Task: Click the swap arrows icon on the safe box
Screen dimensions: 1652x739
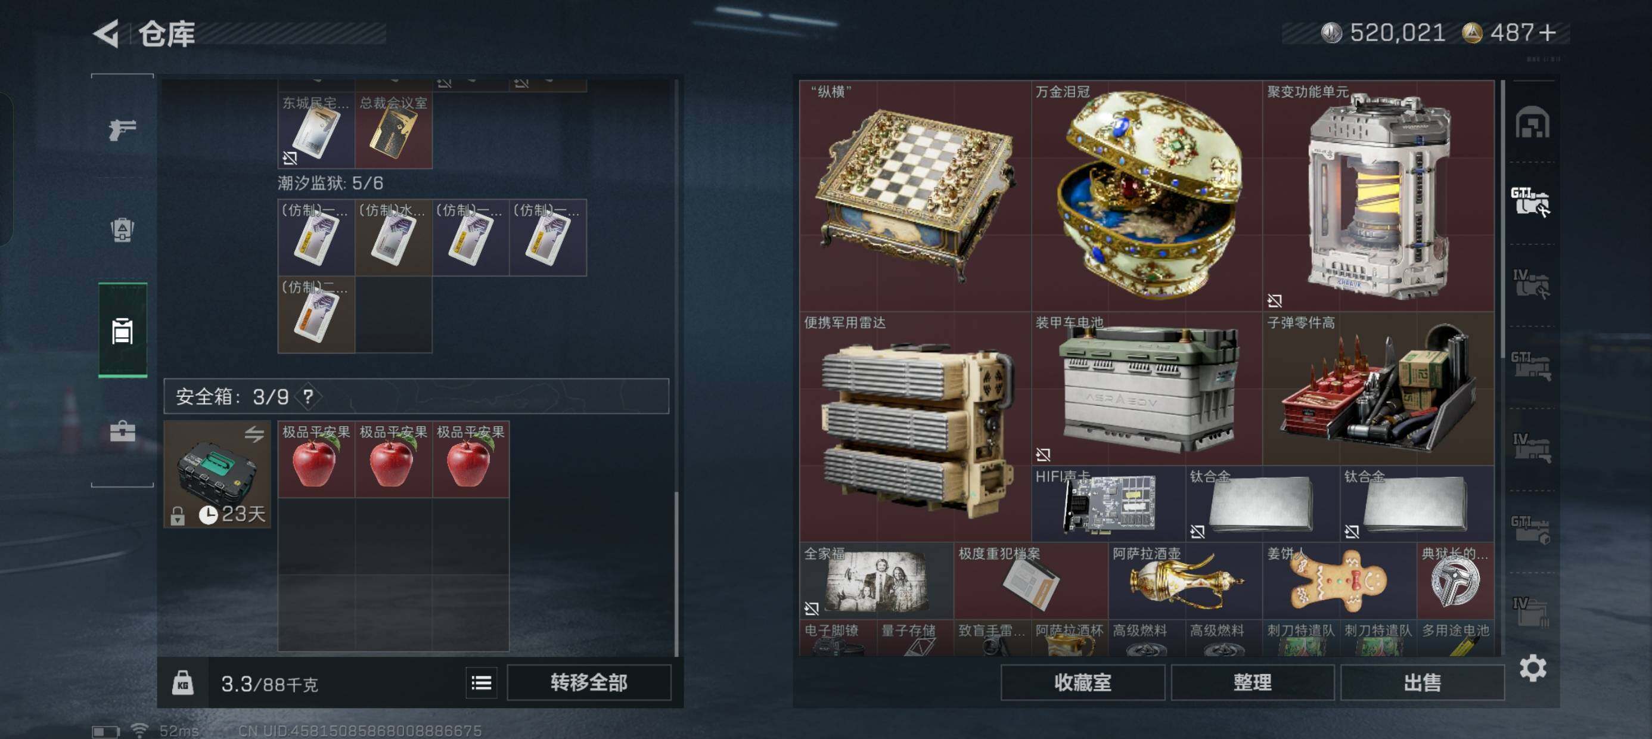Action: click(x=254, y=434)
